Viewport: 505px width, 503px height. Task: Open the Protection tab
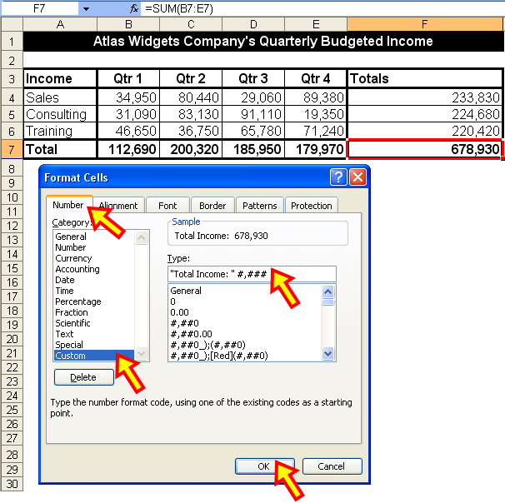(x=312, y=206)
